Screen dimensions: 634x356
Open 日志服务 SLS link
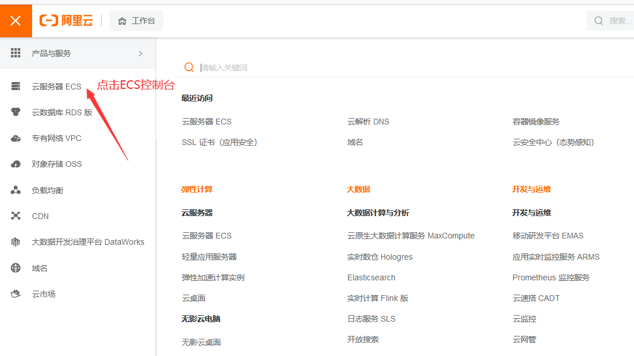point(371,319)
